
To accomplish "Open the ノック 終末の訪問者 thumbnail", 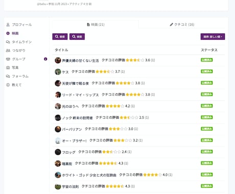I will tap(58, 117).
